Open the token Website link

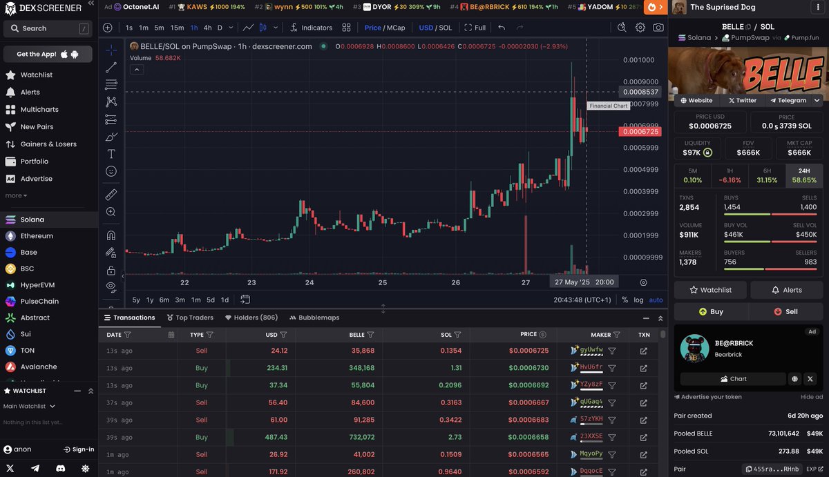[x=696, y=100]
